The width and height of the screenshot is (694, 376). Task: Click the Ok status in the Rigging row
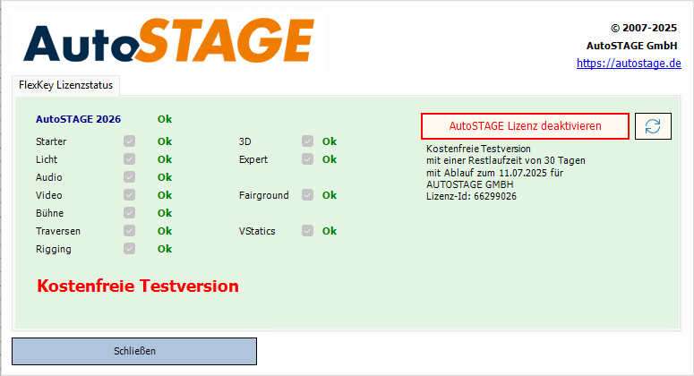click(x=165, y=249)
